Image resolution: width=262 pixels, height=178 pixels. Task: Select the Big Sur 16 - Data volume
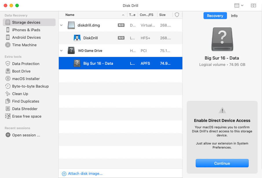coord(120,63)
